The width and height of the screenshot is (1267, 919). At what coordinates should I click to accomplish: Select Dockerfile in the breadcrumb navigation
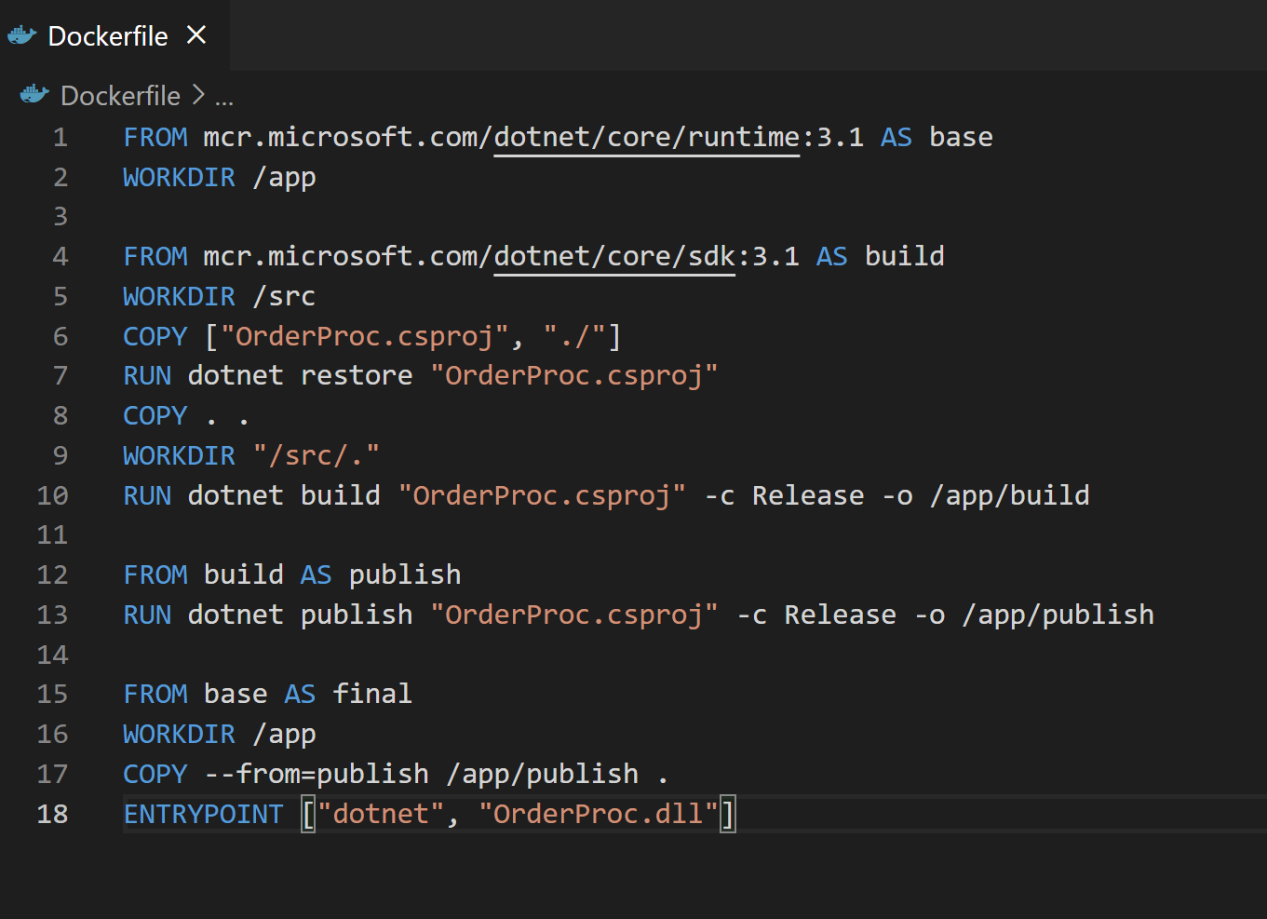tap(120, 94)
